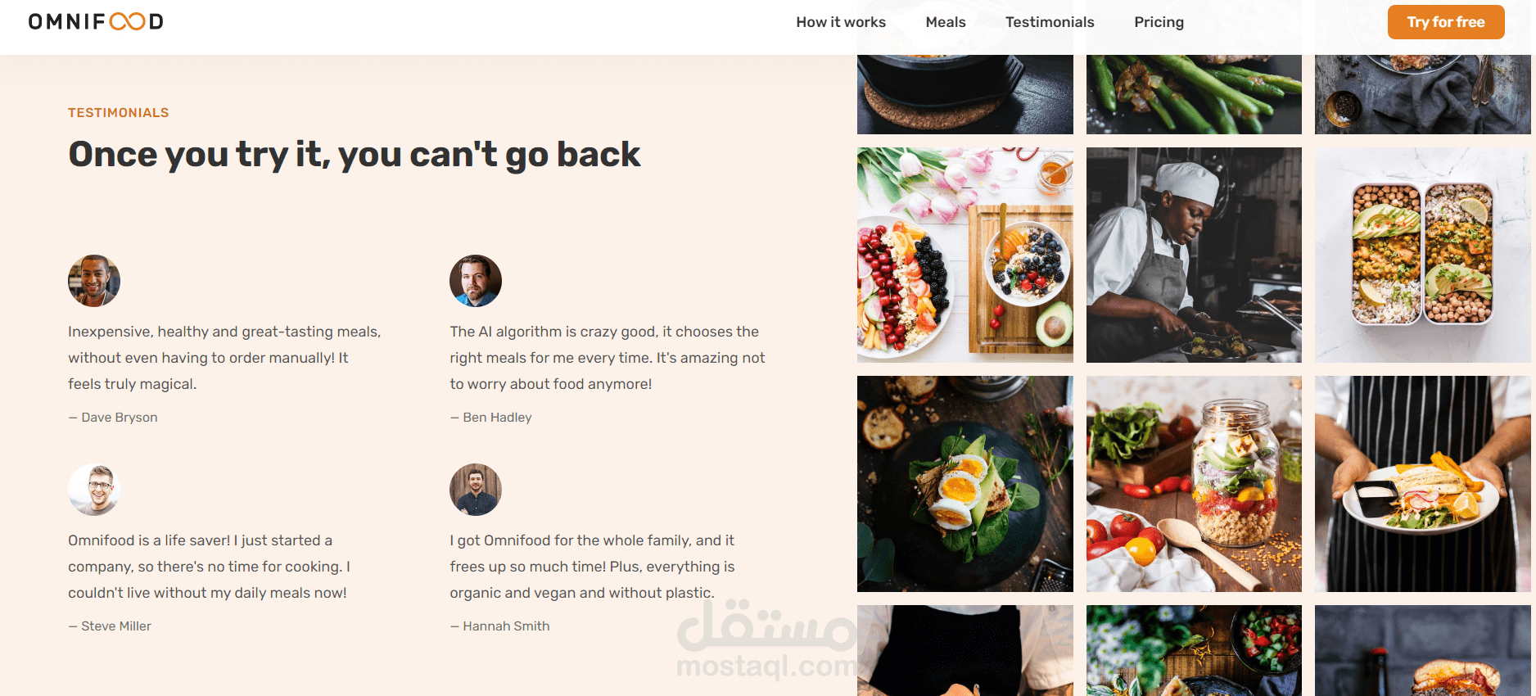This screenshot has height=696, width=1536.
Task: Click Steve Miller's avatar photo
Action: [x=94, y=490]
